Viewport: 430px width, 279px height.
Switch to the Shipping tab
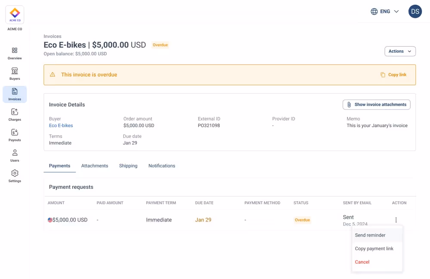click(128, 166)
